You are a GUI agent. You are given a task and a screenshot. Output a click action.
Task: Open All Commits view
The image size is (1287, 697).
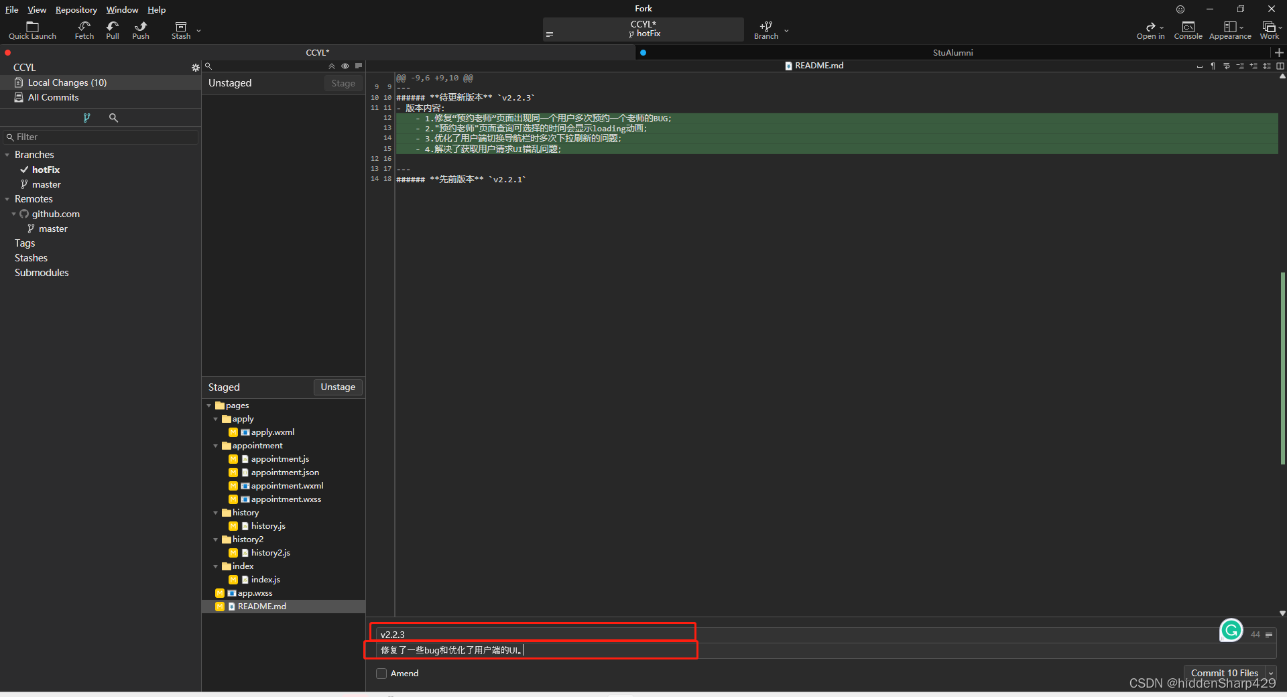(x=101, y=97)
